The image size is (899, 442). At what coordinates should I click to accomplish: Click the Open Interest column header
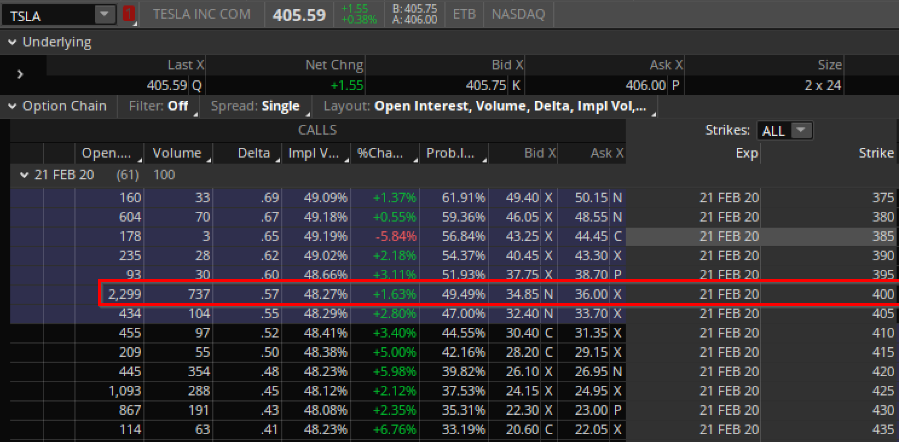(x=109, y=153)
